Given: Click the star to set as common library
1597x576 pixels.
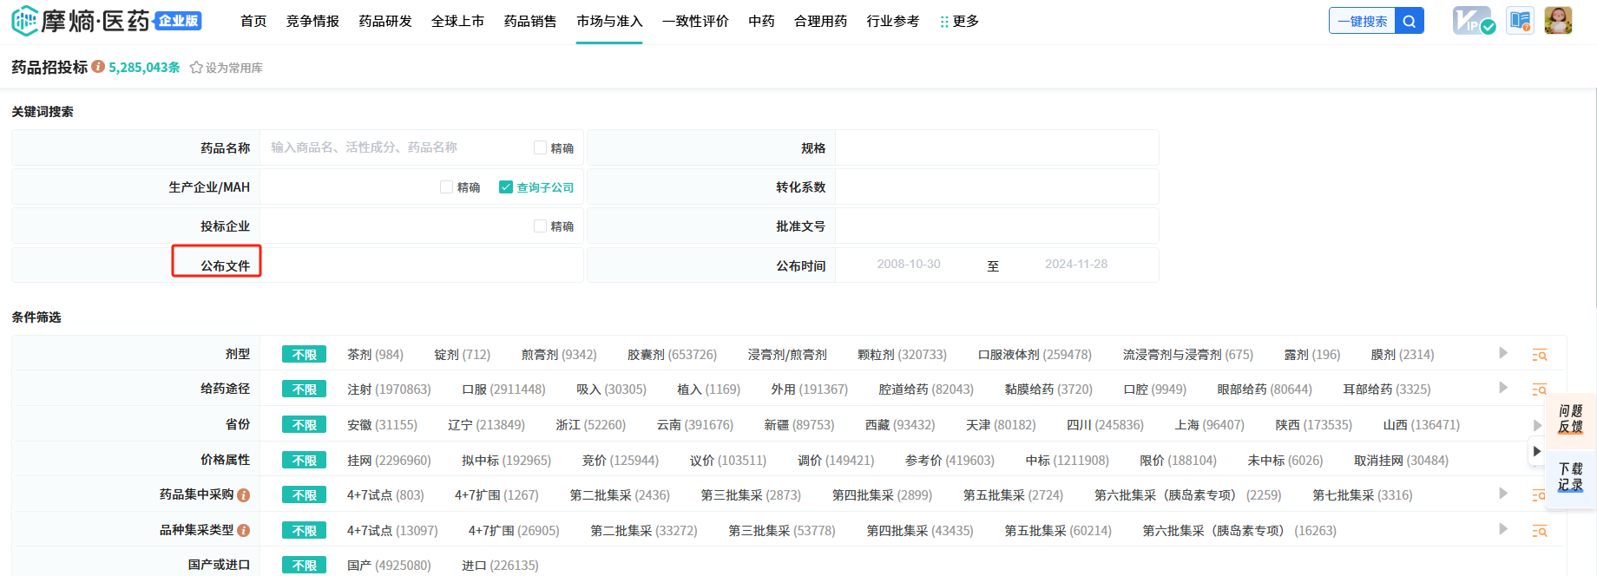Looking at the screenshot, I should coord(196,68).
